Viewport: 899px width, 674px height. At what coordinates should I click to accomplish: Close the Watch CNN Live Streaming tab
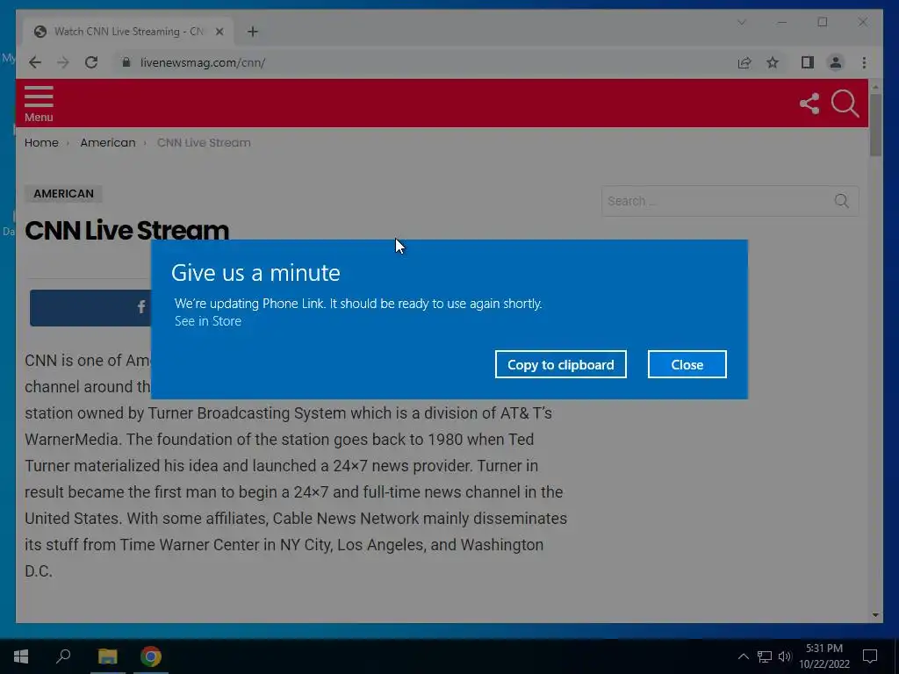click(219, 32)
